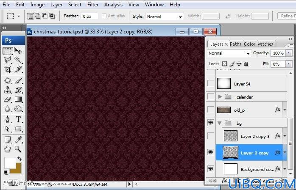The height and width of the screenshot is (190, 296).
Task: Choose New selection mode in options bar
Action: pos(31,16)
